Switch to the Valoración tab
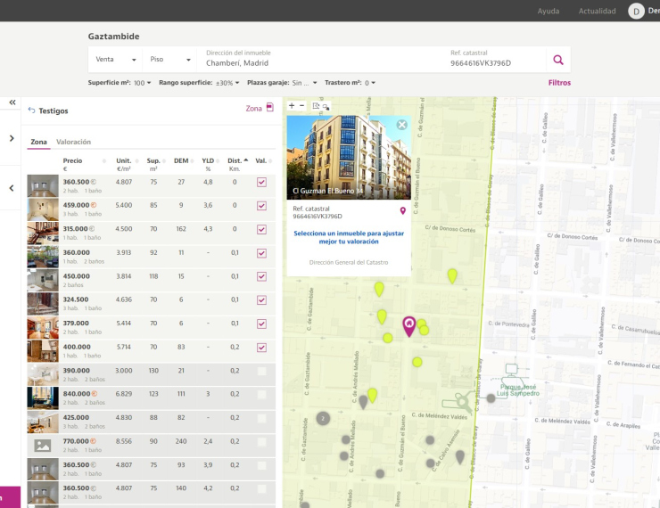Image resolution: width=660 pixels, height=508 pixels. 73,142
